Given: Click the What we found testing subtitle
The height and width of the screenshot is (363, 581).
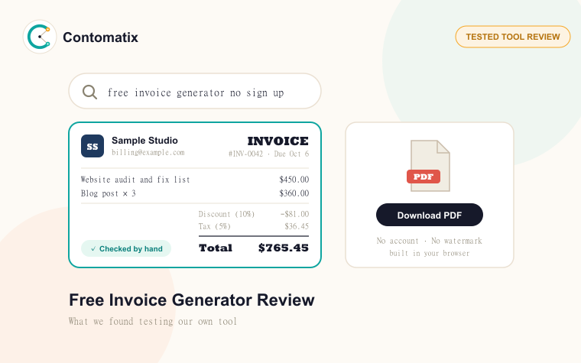Looking at the screenshot, I should click(x=153, y=321).
